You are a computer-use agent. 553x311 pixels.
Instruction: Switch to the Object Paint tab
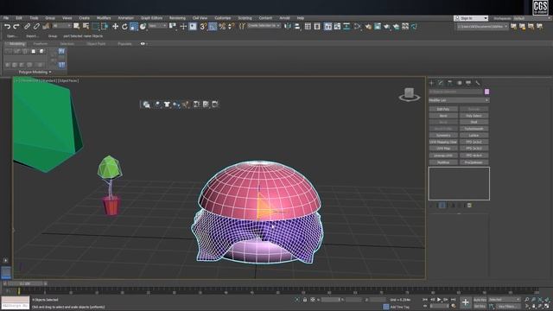[96, 44]
